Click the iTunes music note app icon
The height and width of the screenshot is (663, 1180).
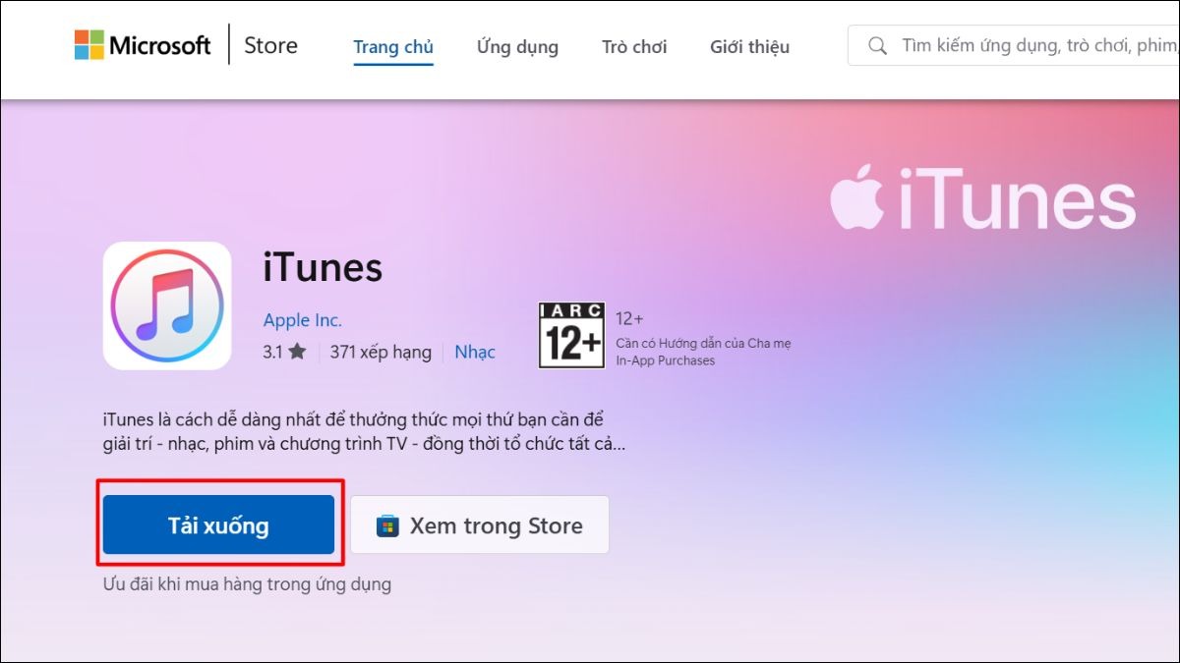click(167, 305)
